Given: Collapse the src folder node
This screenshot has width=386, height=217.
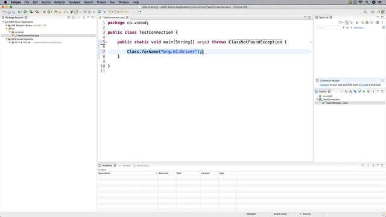Looking at the screenshot, I should click(7, 29).
